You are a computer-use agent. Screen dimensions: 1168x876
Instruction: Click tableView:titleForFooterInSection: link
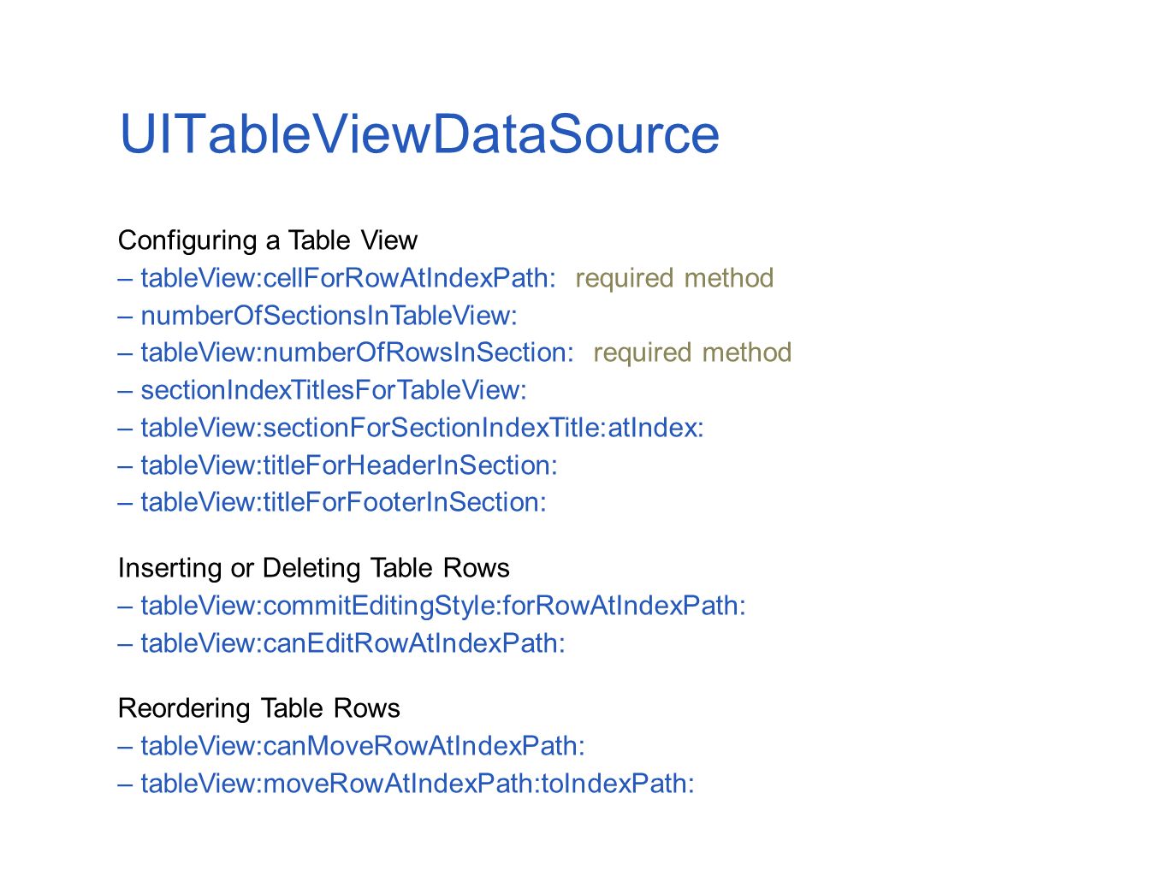(x=343, y=502)
